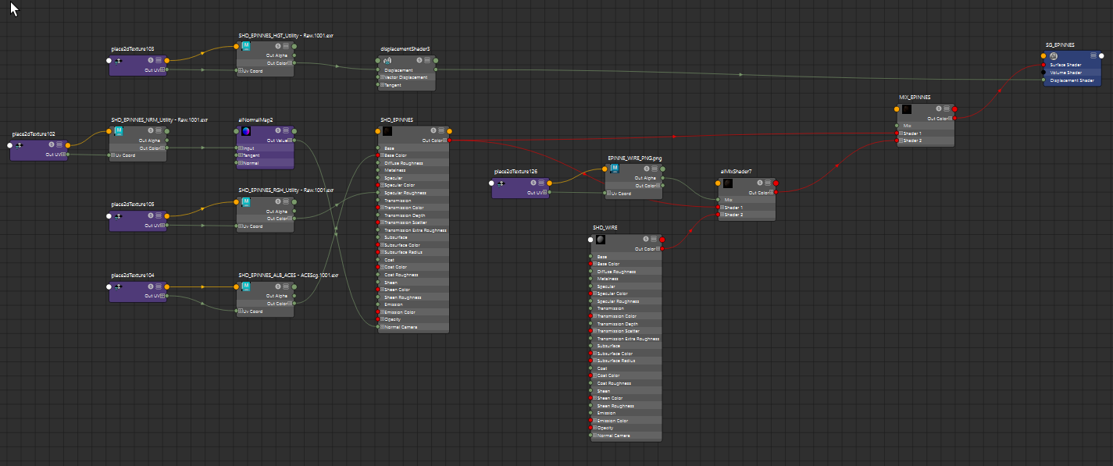
Task: Expand Out UV on place2dTexture103
Action: (x=162, y=69)
